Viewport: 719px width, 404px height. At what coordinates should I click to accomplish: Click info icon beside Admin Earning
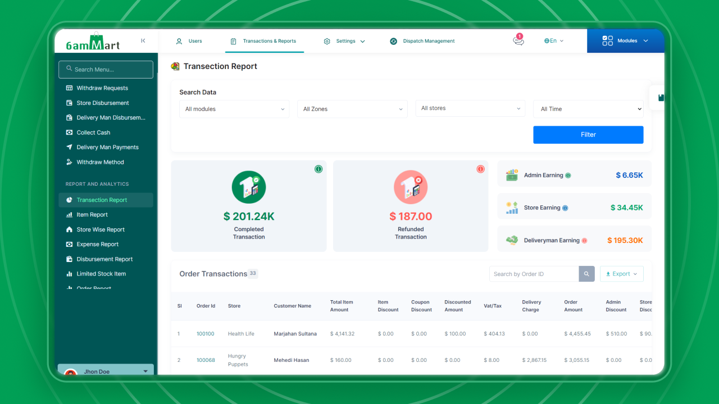coord(568,176)
